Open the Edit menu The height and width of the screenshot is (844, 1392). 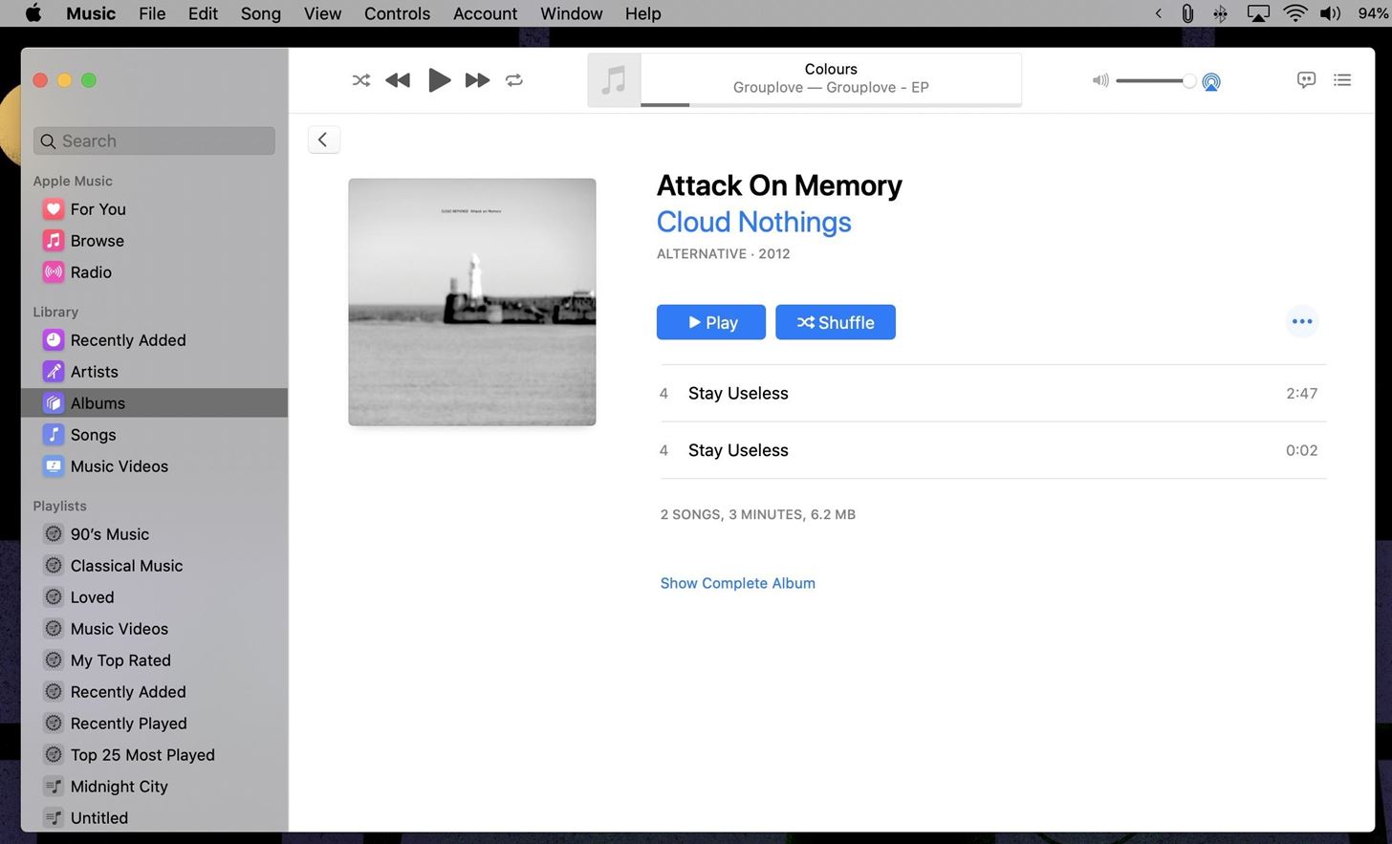pos(203,13)
